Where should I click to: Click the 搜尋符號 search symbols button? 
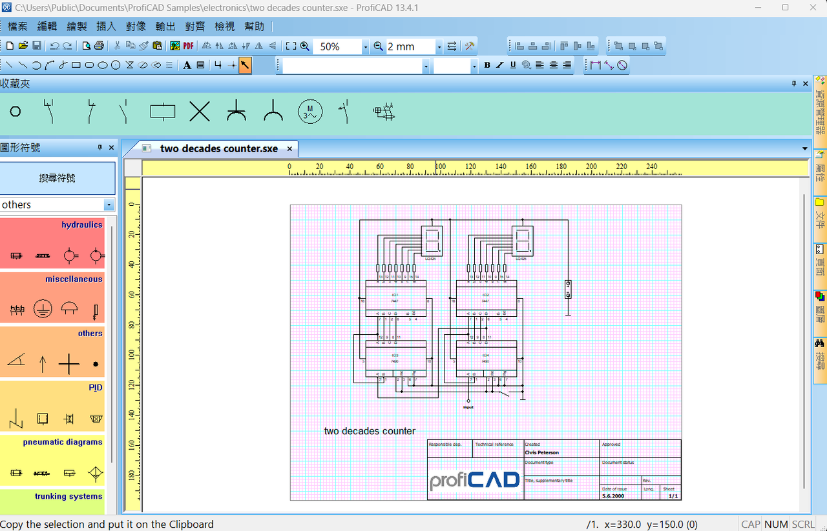click(x=58, y=178)
